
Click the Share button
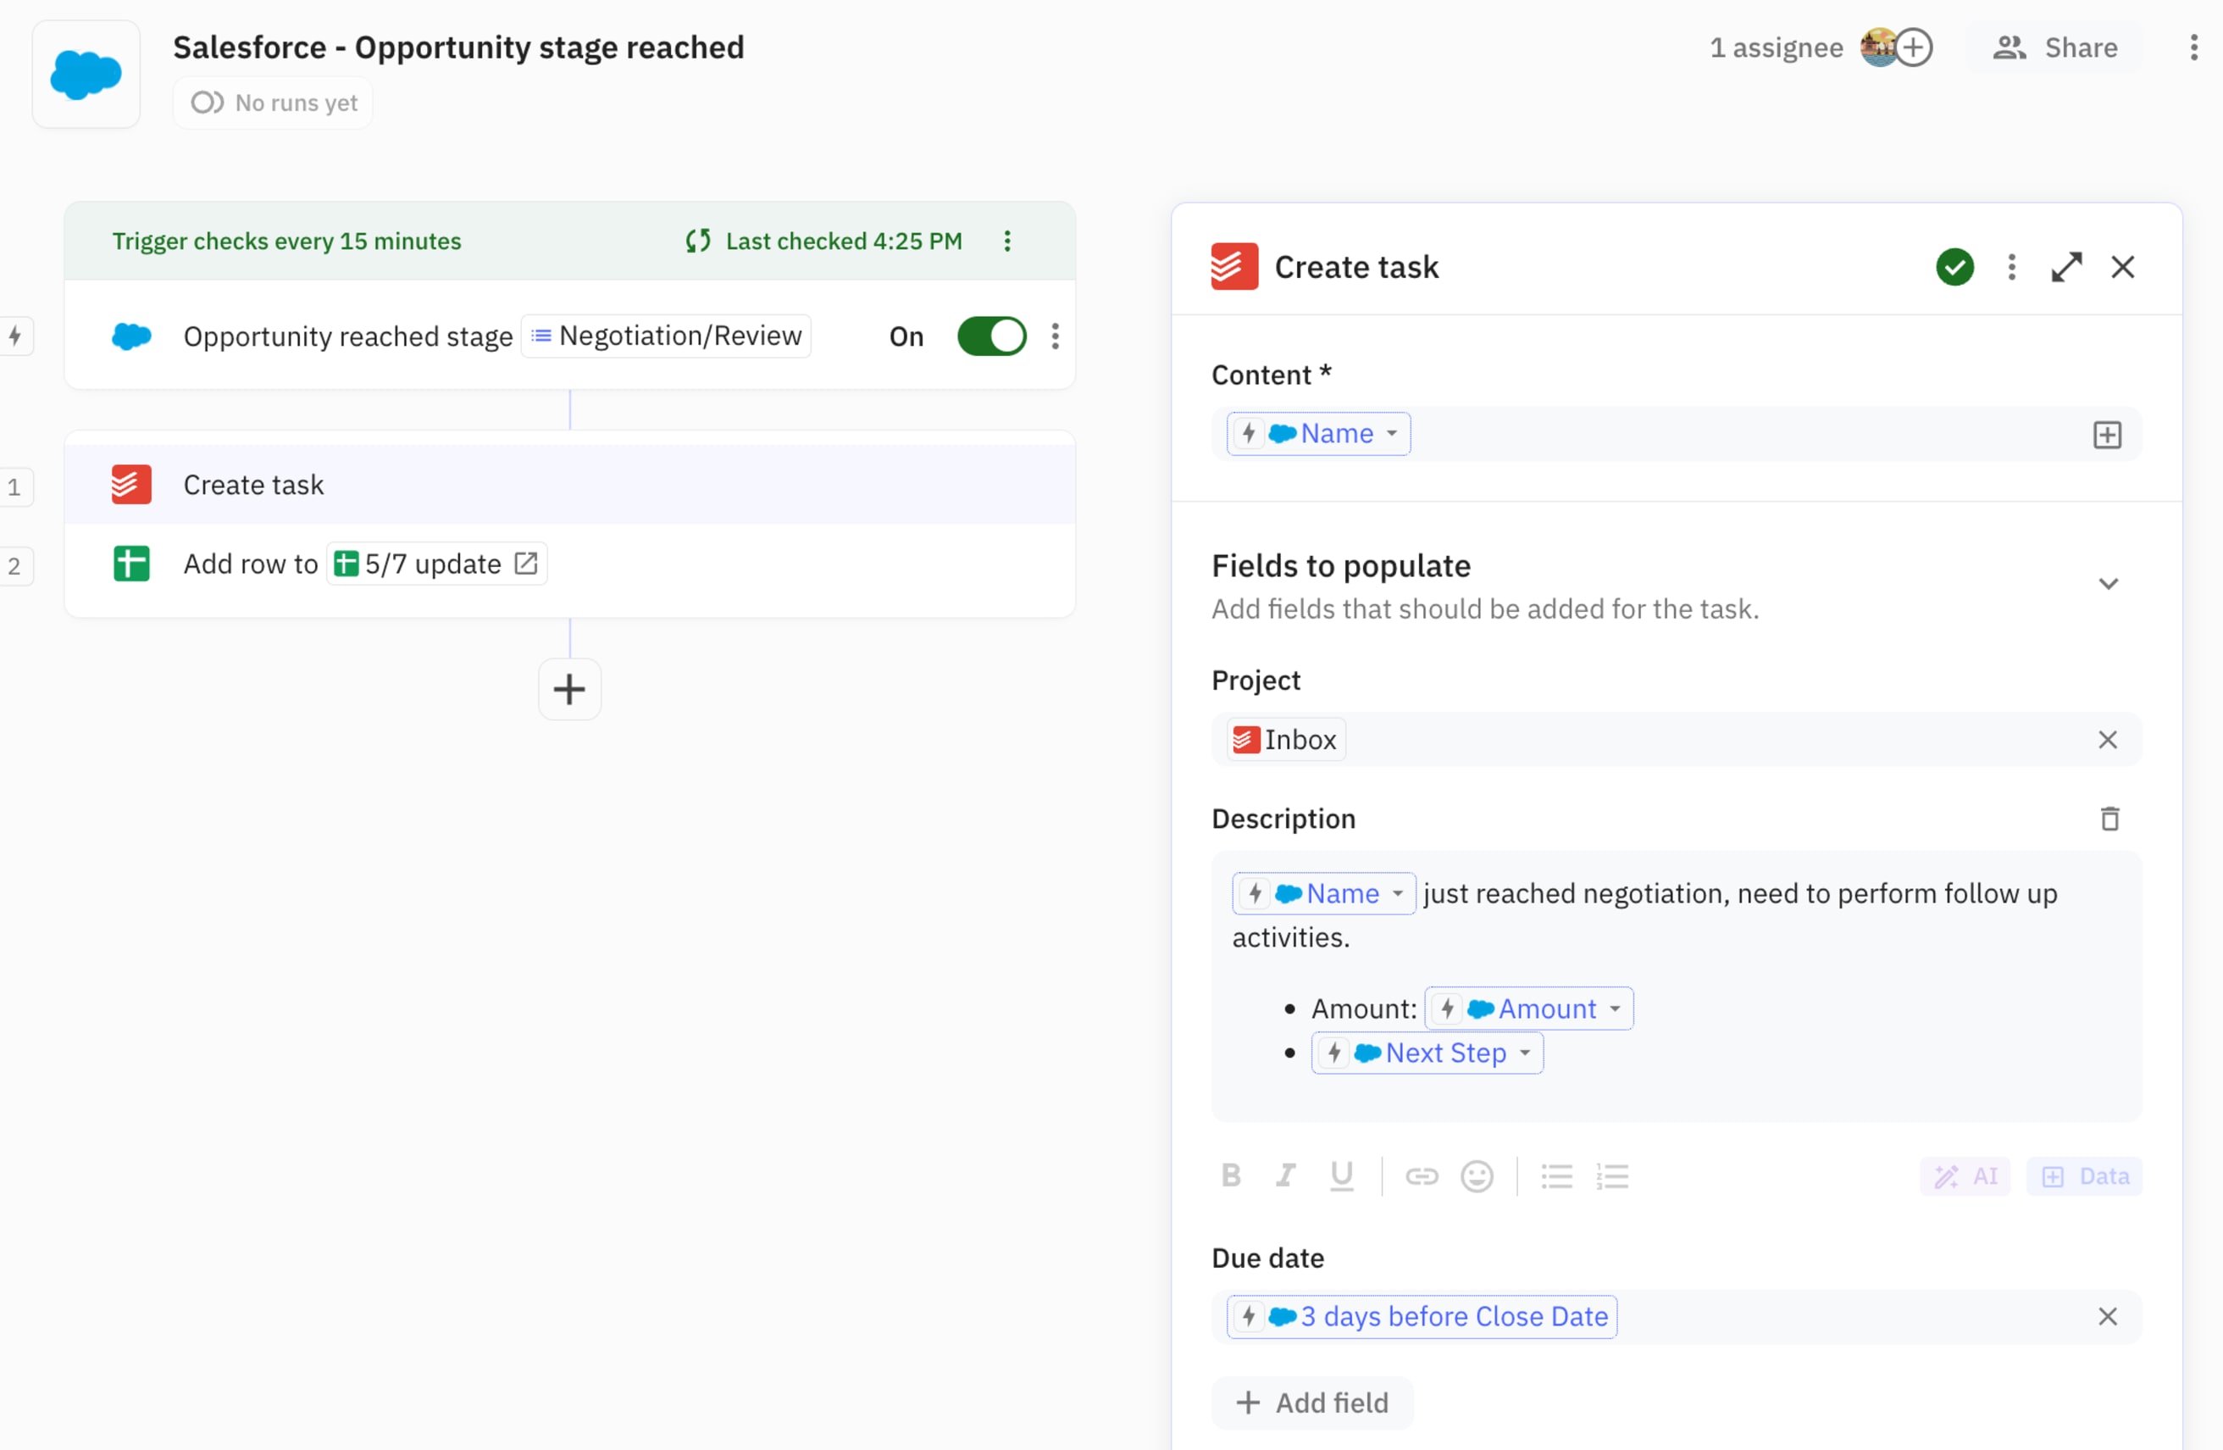[x=2054, y=47]
